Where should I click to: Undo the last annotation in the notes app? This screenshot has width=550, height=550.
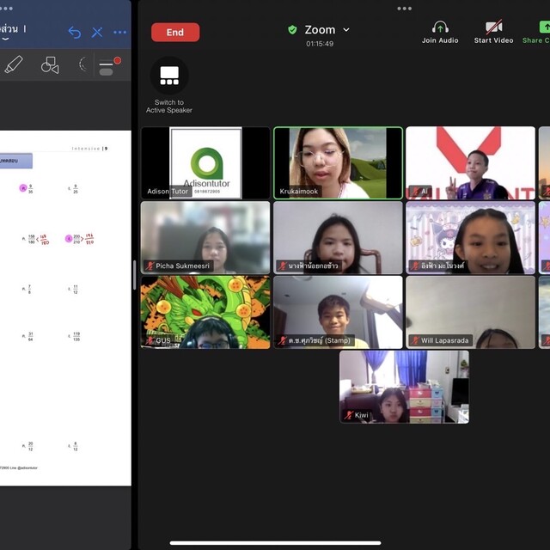click(x=74, y=32)
